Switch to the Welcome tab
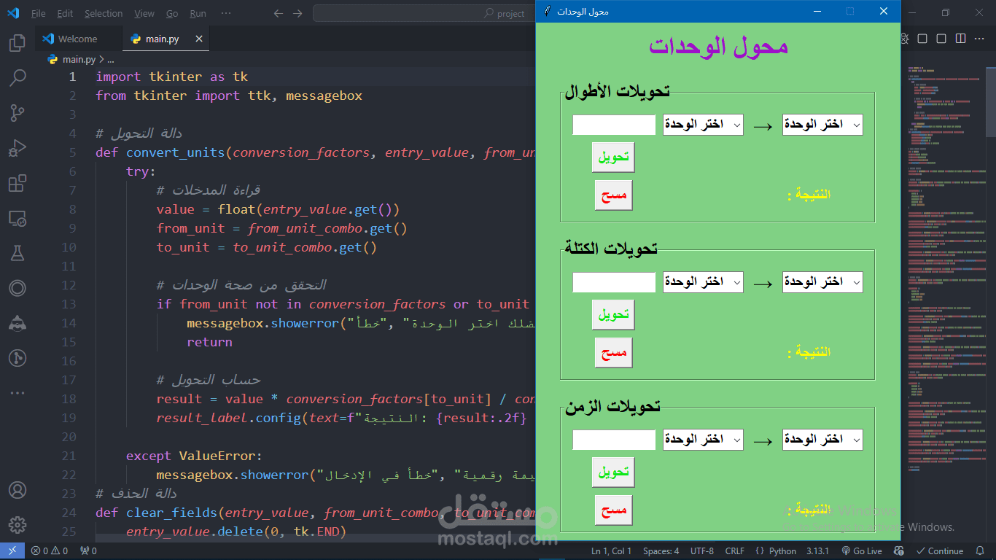The height and width of the screenshot is (560, 996). [78, 39]
